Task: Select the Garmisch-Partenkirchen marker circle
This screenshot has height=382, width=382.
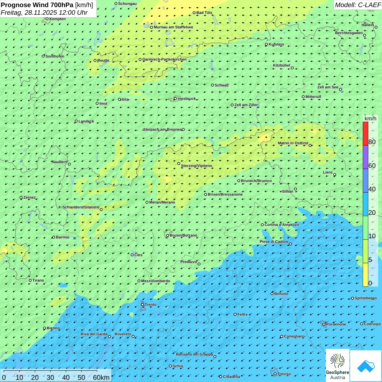Action: pos(140,59)
